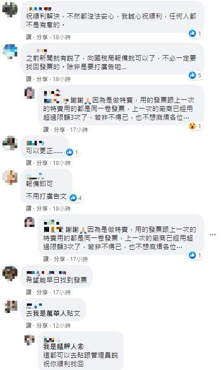Click the like reaction icon showing 5 likes
This screenshot has height=370, width=221.
(192, 75)
